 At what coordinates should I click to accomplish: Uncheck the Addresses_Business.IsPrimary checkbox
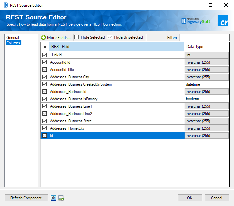pos(44,99)
